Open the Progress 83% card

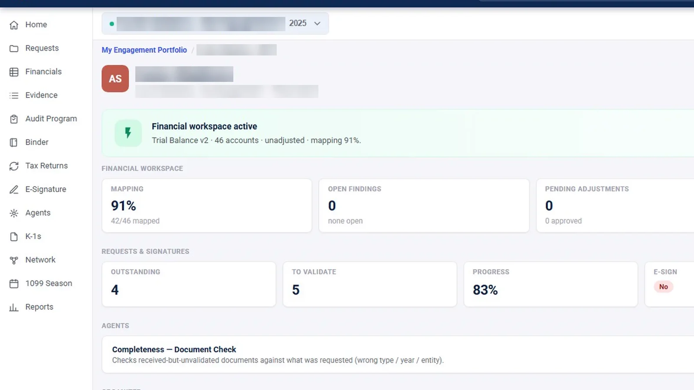coord(550,284)
